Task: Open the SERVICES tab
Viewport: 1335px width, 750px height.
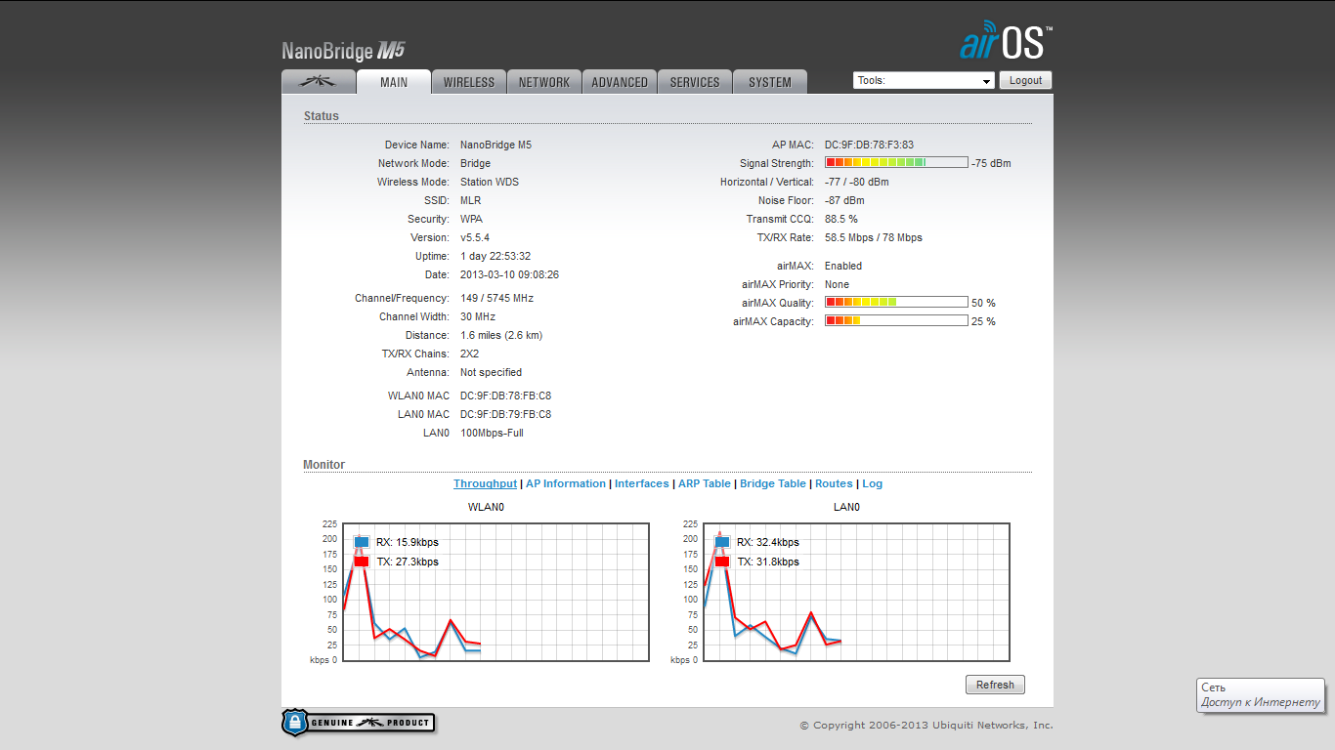Action: [695, 82]
